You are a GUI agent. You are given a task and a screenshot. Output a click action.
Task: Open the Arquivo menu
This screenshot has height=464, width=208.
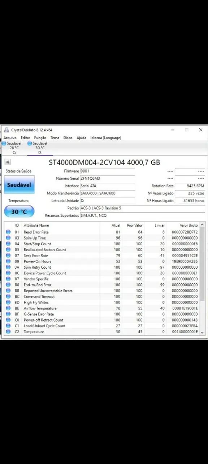click(10, 138)
